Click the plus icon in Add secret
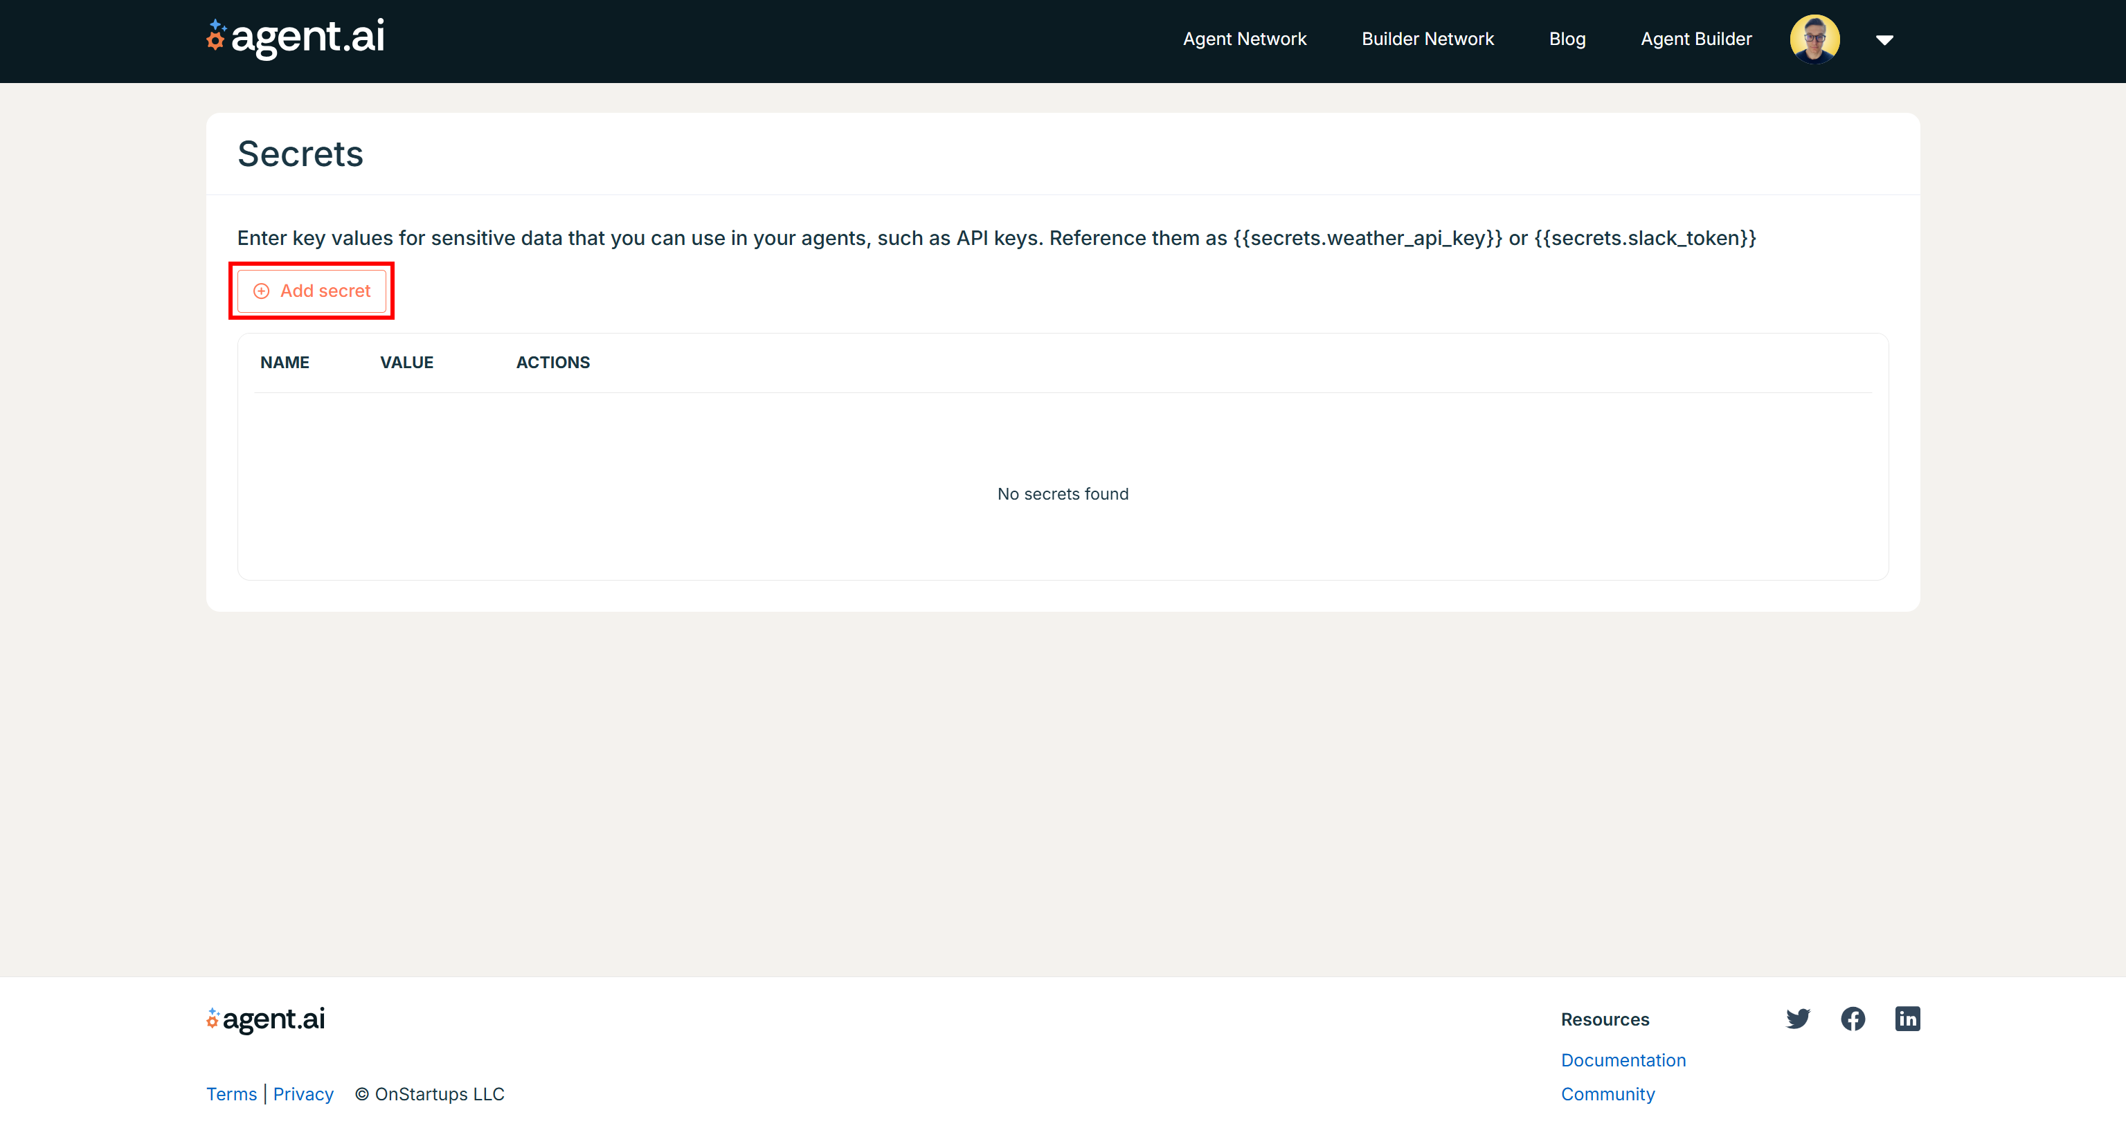The width and height of the screenshot is (2126, 1128). pyautogui.click(x=262, y=291)
